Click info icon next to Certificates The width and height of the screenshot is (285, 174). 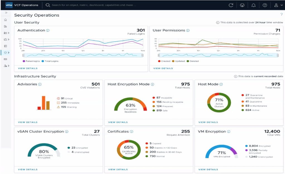point(131,131)
